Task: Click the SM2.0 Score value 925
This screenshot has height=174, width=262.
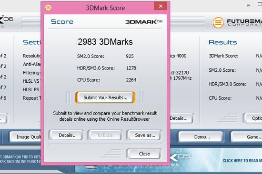Action: click(x=130, y=56)
